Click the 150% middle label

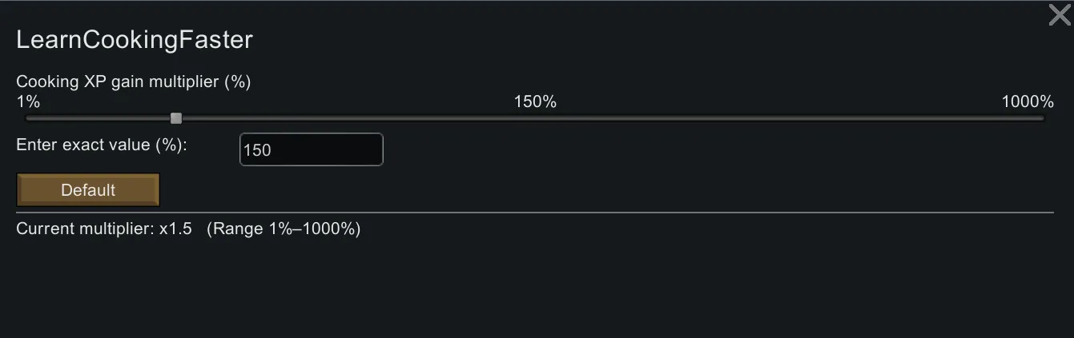point(535,101)
